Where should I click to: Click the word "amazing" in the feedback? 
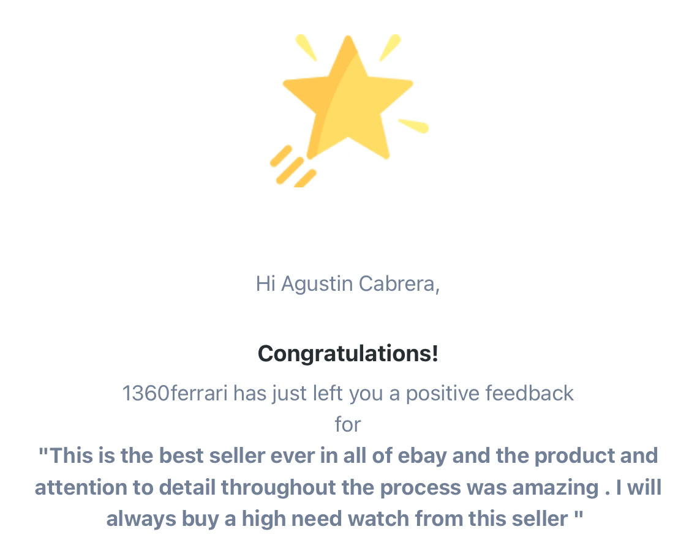555,488
